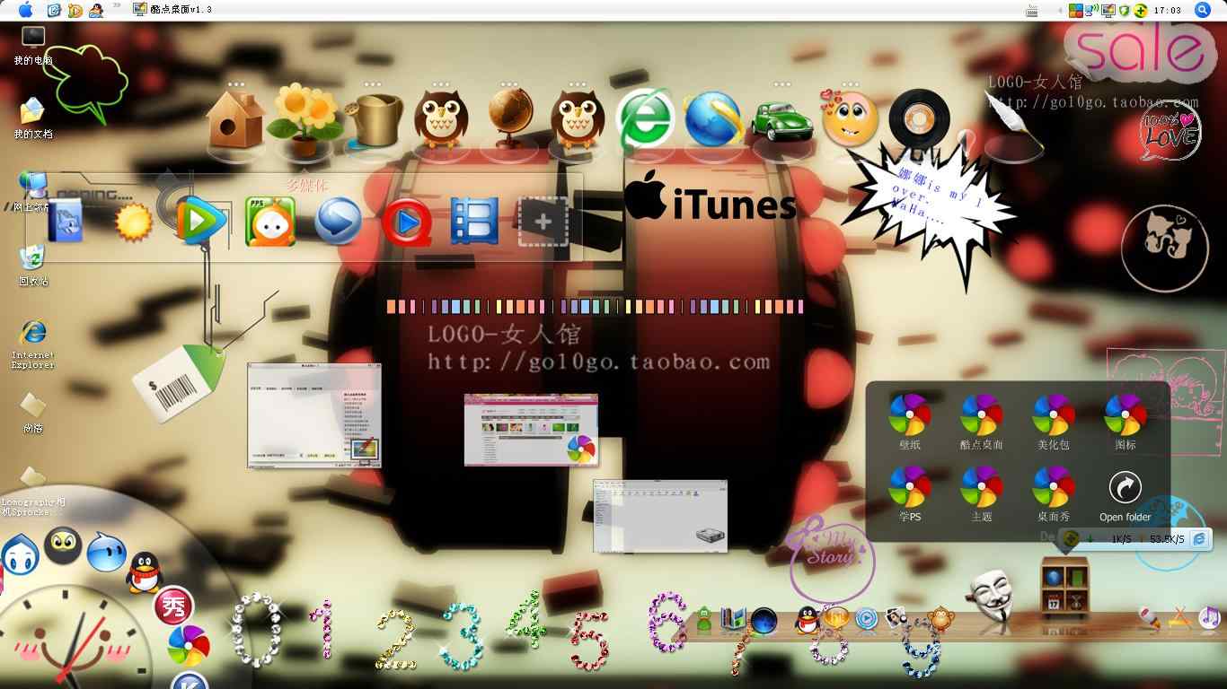Open the 桌面秀 folder item
The height and width of the screenshot is (689, 1227).
[x=1054, y=494]
